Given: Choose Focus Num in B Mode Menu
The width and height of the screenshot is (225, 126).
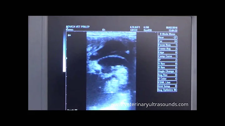Looking at the screenshot, I should coord(167,45).
